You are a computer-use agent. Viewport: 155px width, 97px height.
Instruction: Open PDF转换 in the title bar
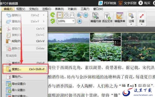click(107, 3)
